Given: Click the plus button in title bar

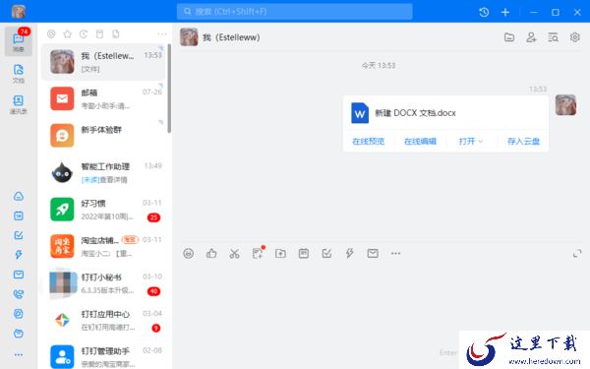Looking at the screenshot, I should (505, 12).
